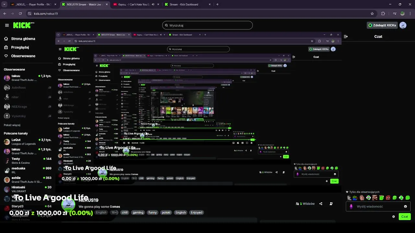415x233 pixels.
Task: Click the person icon next to the share icon
Action: coord(331,204)
